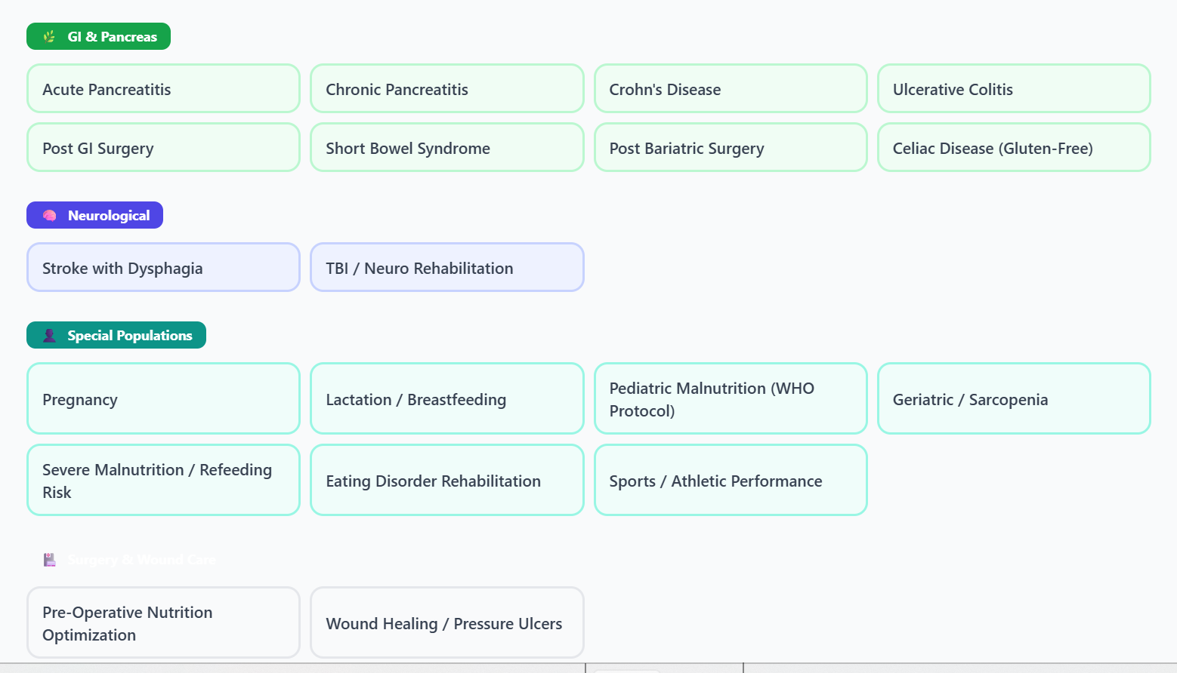Screen dimensions: 1177x673
Task: Pick the Geriatric / Sarcopenia condition
Action: (x=1013, y=399)
